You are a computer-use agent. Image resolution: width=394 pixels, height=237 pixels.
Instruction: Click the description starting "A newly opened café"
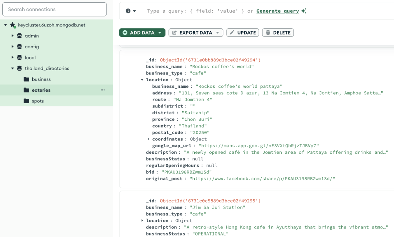[286, 152]
